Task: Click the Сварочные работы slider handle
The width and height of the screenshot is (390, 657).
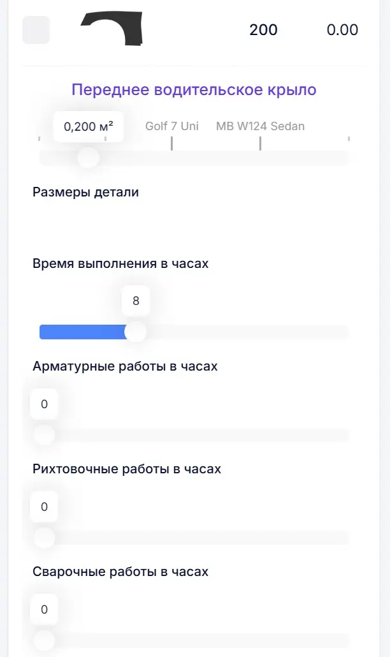Action: point(44,640)
